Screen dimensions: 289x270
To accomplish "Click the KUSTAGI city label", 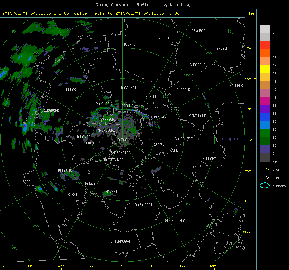I will [x=161, y=117].
